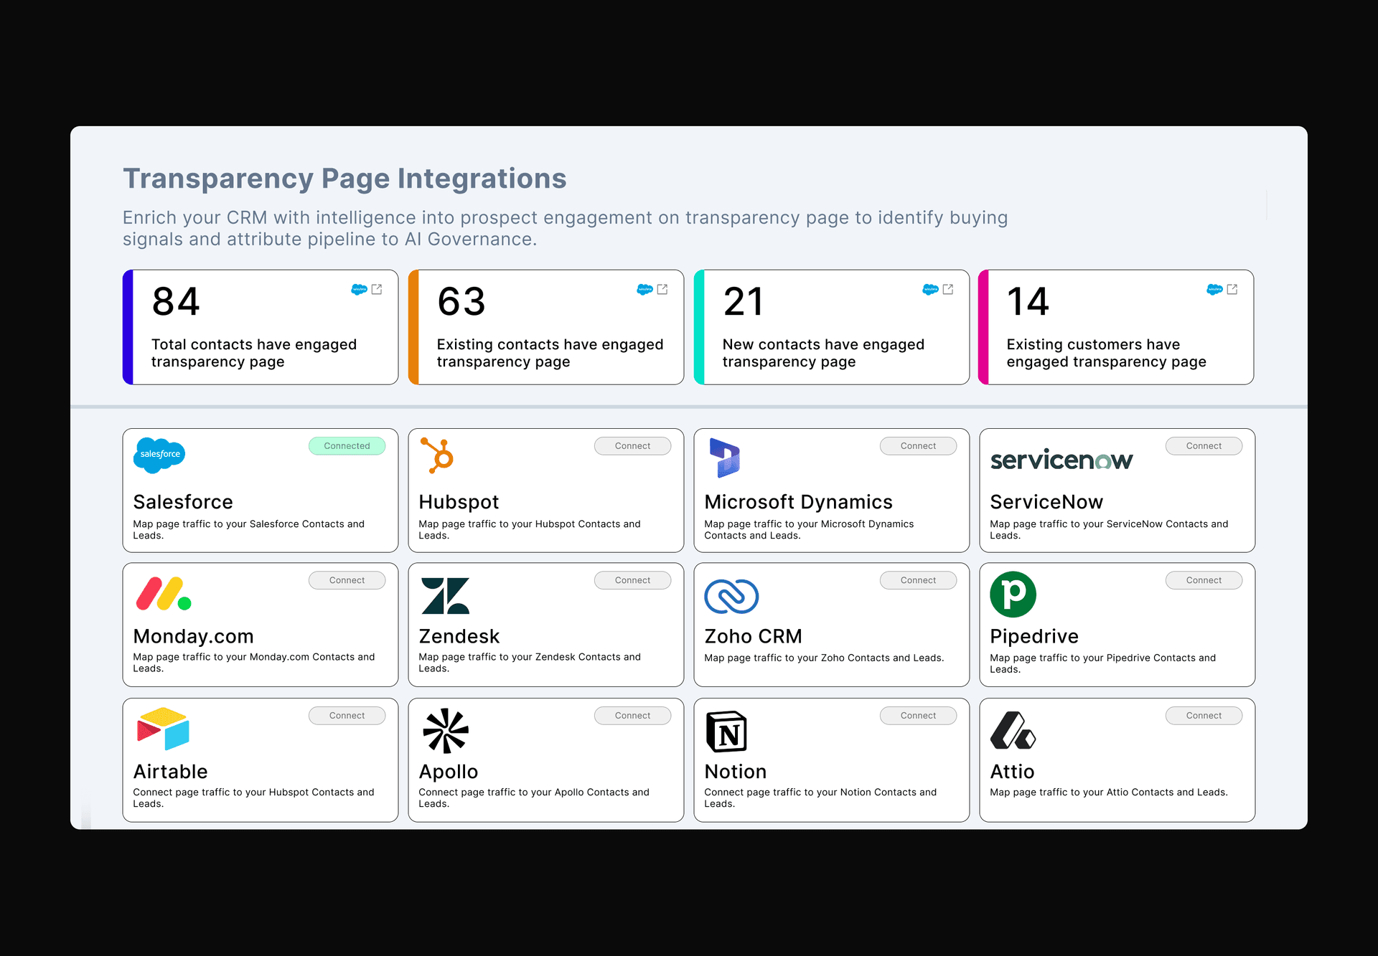The image size is (1378, 956).
Task: Click the Airtable logo
Action: pos(163,729)
